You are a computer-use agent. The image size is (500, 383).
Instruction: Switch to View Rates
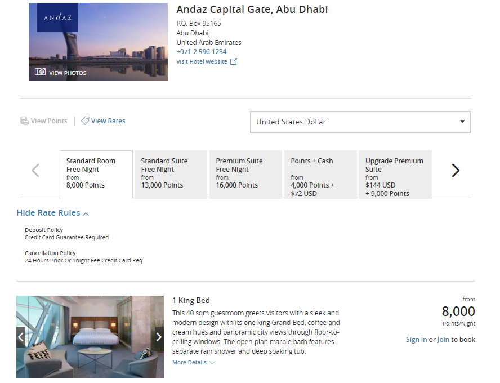(108, 121)
